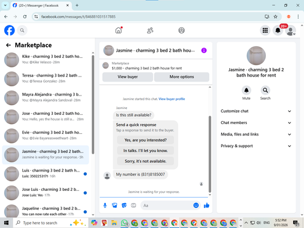Screen dimensions: 304x228
Task: Open ENG language indicator in tray
Action: pyautogui.click(x=266, y=223)
